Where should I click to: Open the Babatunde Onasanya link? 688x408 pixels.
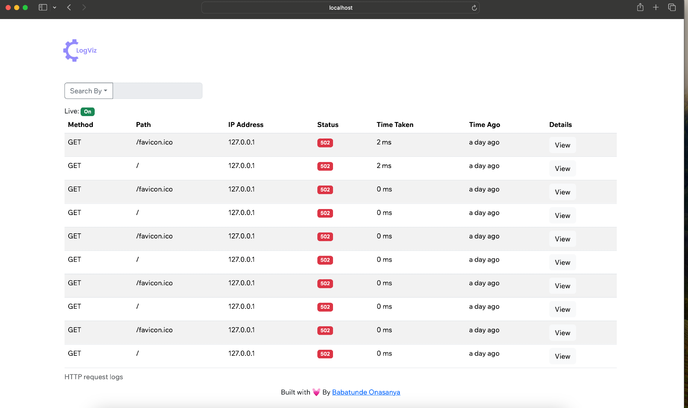366,392
